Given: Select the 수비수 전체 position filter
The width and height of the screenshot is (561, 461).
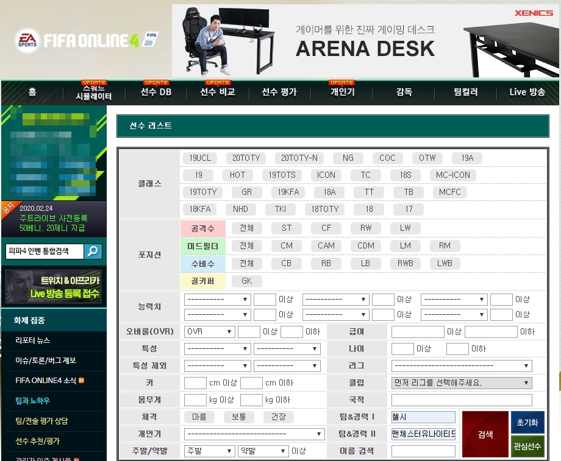Looking at the screenshot, I should (x=246, y=263).
